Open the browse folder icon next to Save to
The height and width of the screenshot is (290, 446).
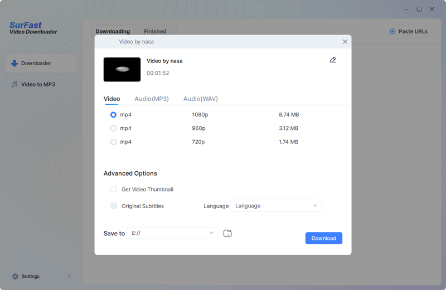click(x=227, y=233)
